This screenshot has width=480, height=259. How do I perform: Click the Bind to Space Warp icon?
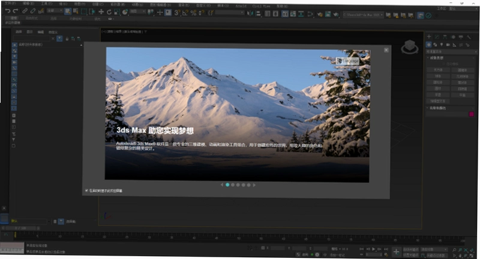click(41, 11)
